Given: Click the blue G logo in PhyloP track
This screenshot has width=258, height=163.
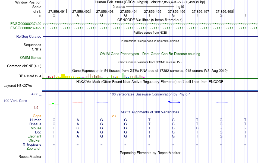Looking at the screenshot, I should [174, 102].
